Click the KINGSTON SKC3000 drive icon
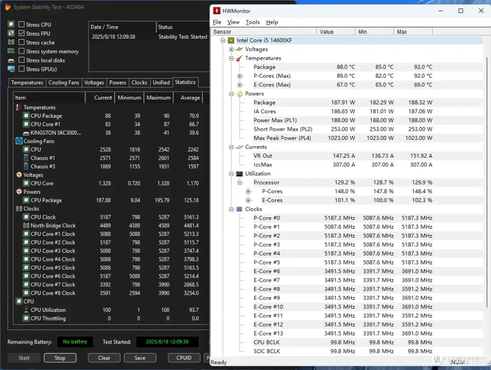Screen dimensions: 491x370 tap(26, 133)
